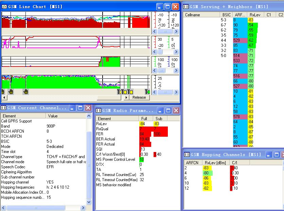Click the GSM Current Channel window icon
Image resolution: width=284 pixels, height=211 pixels.
click(x=3, y=108)
